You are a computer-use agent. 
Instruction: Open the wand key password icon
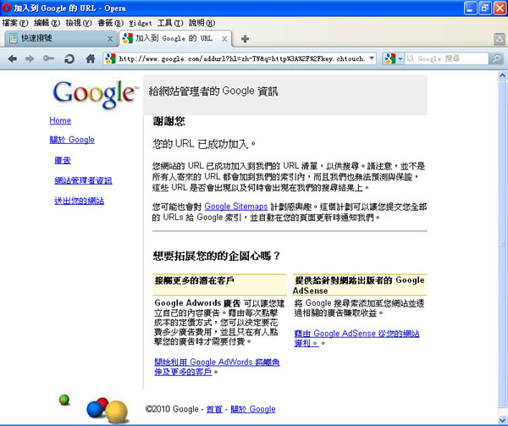[48, 58]
